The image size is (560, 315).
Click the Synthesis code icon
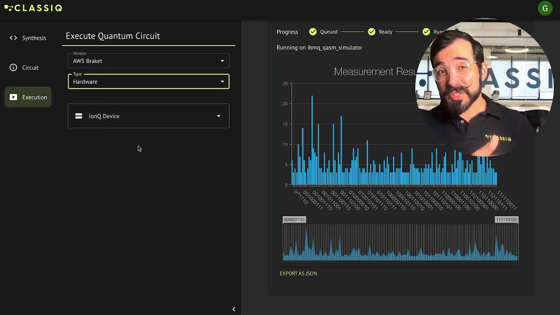pos(13,38)
